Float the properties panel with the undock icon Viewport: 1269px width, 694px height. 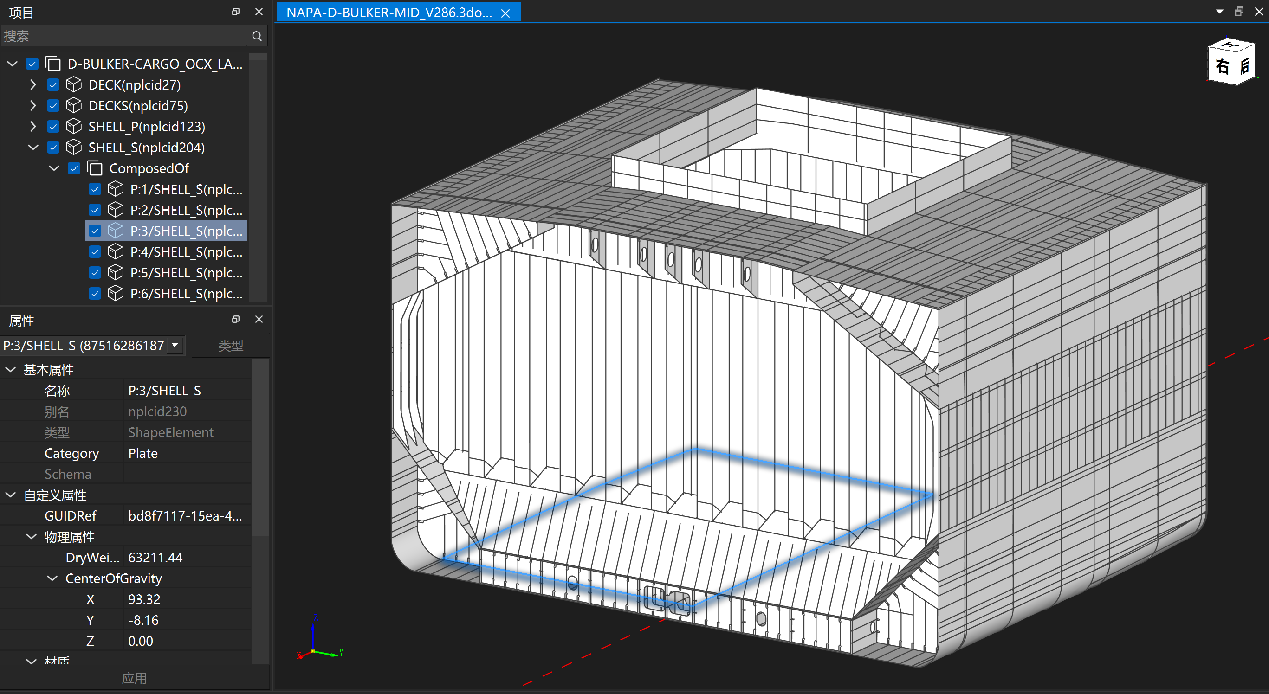tap(235, 320)
